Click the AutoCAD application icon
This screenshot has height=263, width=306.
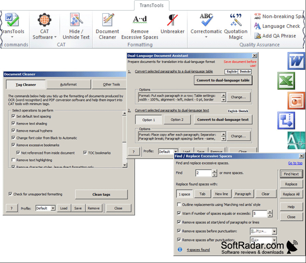coord(296,140)
